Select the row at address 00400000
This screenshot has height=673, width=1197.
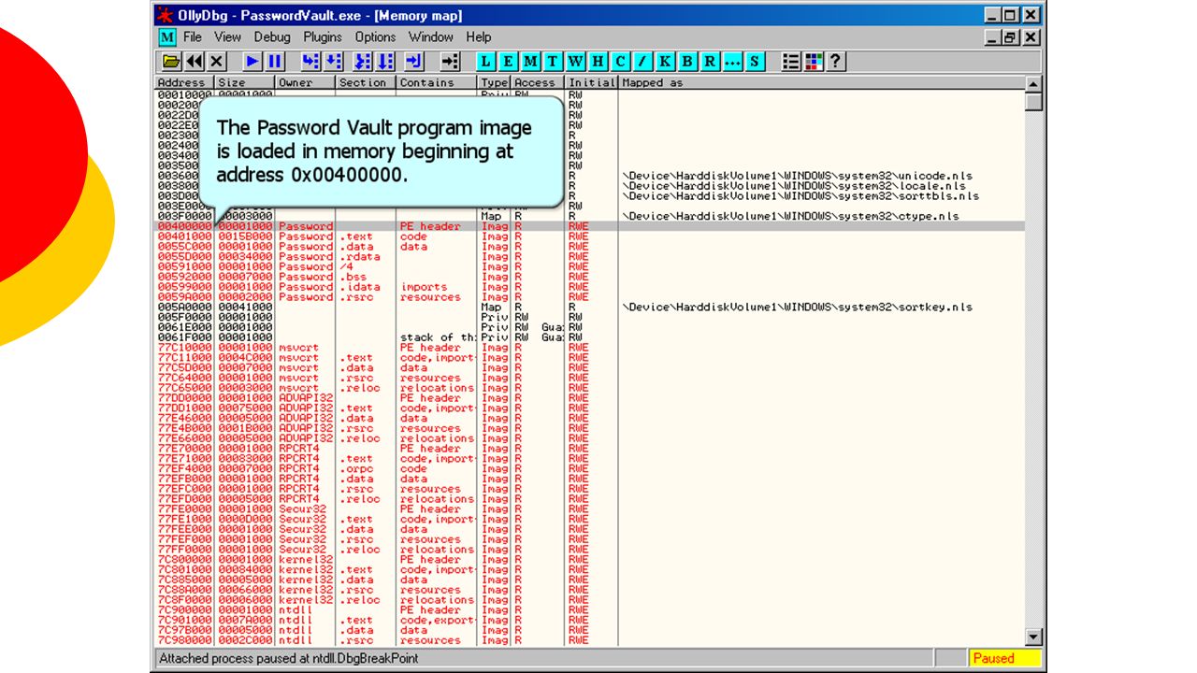[x=589, y=226]
